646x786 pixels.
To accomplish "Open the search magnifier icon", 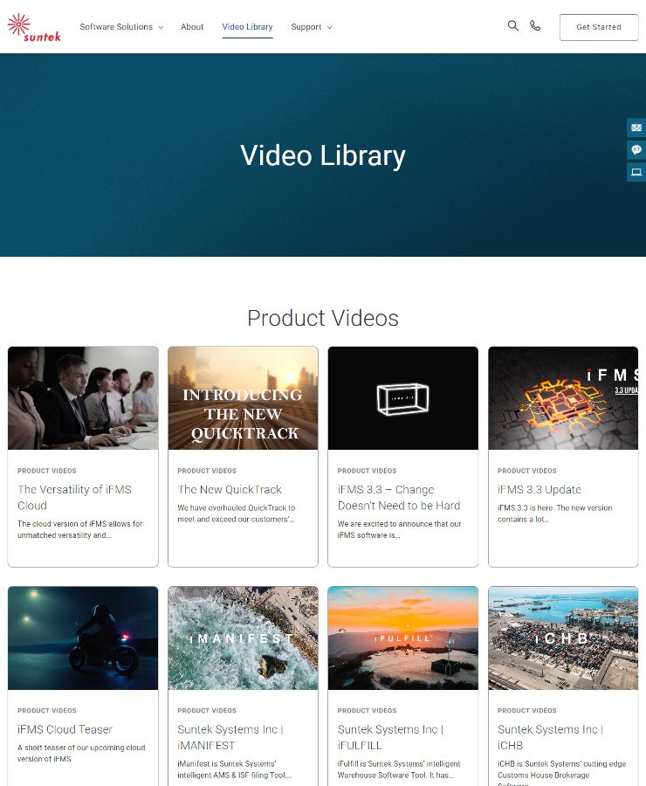I will pos(512,25).
